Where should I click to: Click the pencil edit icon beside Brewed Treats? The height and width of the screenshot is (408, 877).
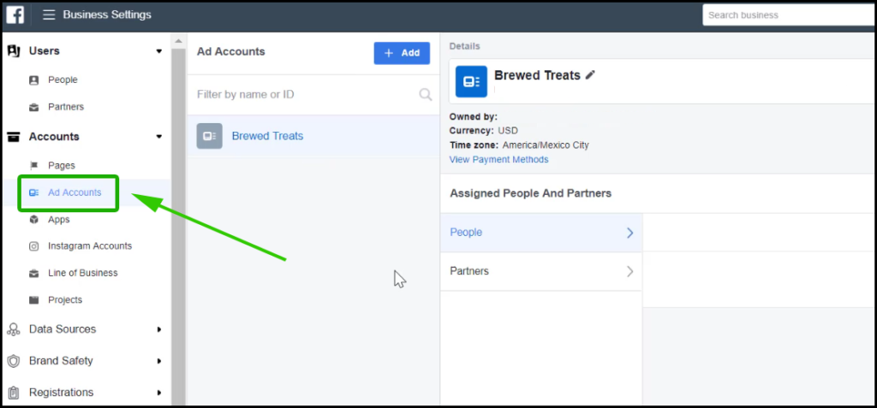click(590, 75)
